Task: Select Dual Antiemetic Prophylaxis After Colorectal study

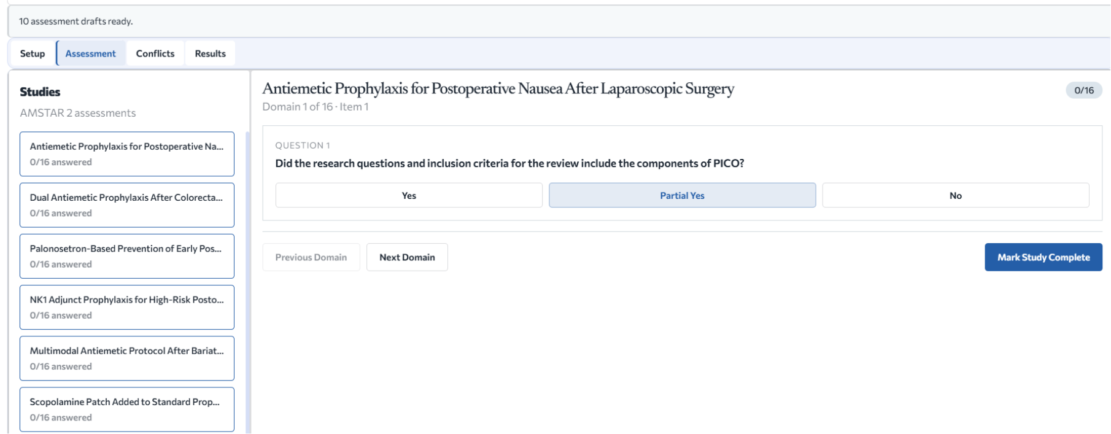Action: click(127, 205)
